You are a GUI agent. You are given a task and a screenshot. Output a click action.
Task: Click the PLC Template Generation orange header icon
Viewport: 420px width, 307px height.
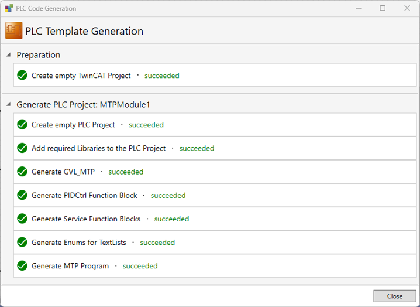[13, 30]
